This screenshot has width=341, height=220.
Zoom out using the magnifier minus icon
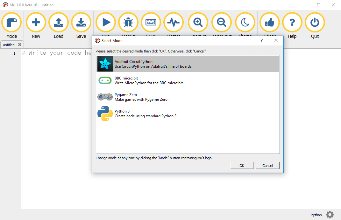[x=222, y=22]
